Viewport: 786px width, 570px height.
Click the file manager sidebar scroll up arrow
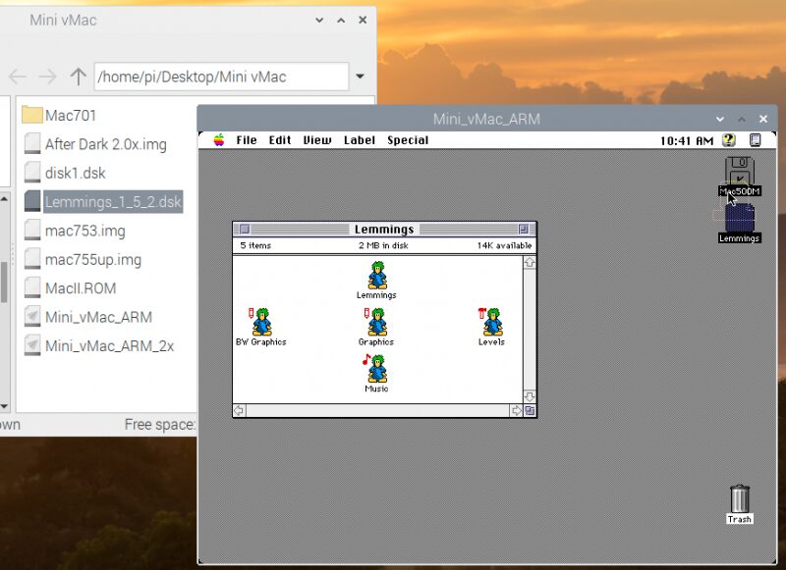tap(4, 199)
